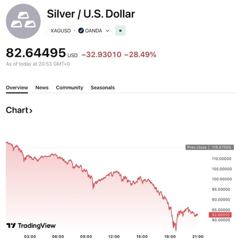The width and height of the screenshot is (241, 243).
Task: Click the 03:00 time axis marker
Action: click(x=30, y=236)
